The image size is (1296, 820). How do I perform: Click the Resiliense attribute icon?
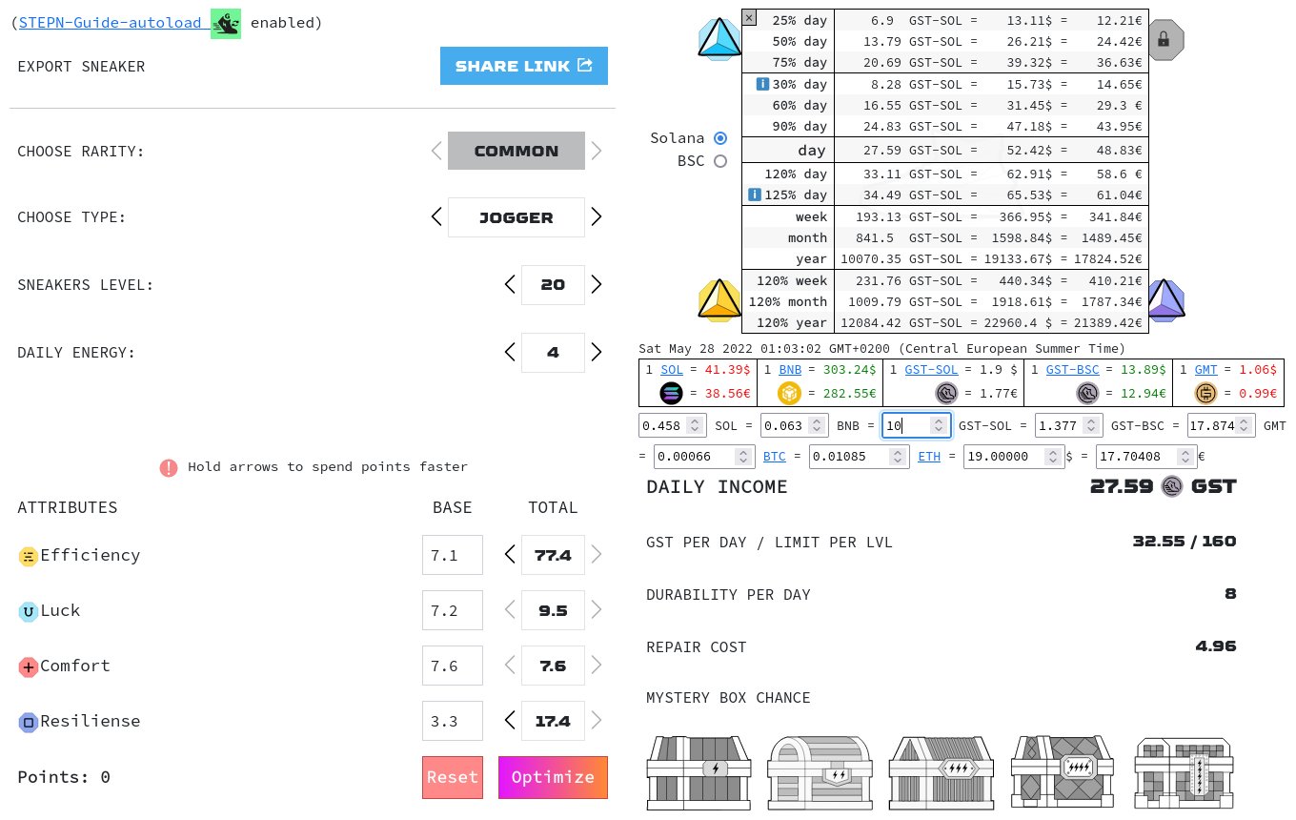30,721
